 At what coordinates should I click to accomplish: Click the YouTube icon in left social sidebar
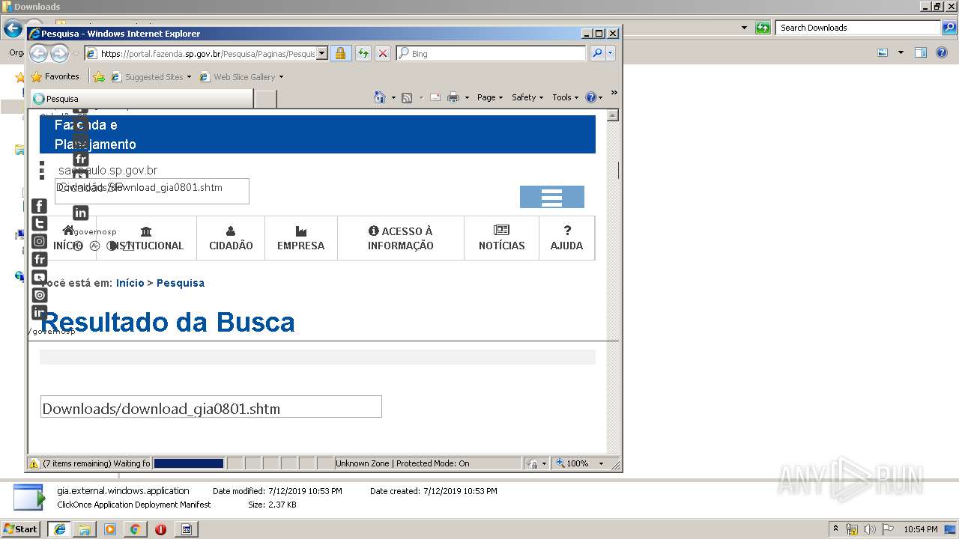click(40, 277)
